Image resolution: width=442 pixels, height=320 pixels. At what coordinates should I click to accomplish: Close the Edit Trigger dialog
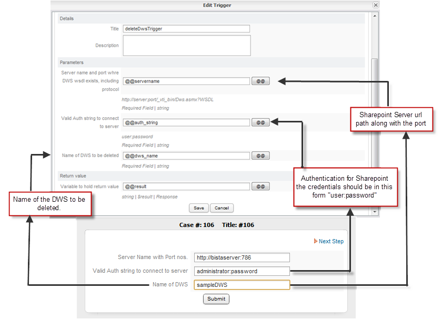[x=375, y=5]
